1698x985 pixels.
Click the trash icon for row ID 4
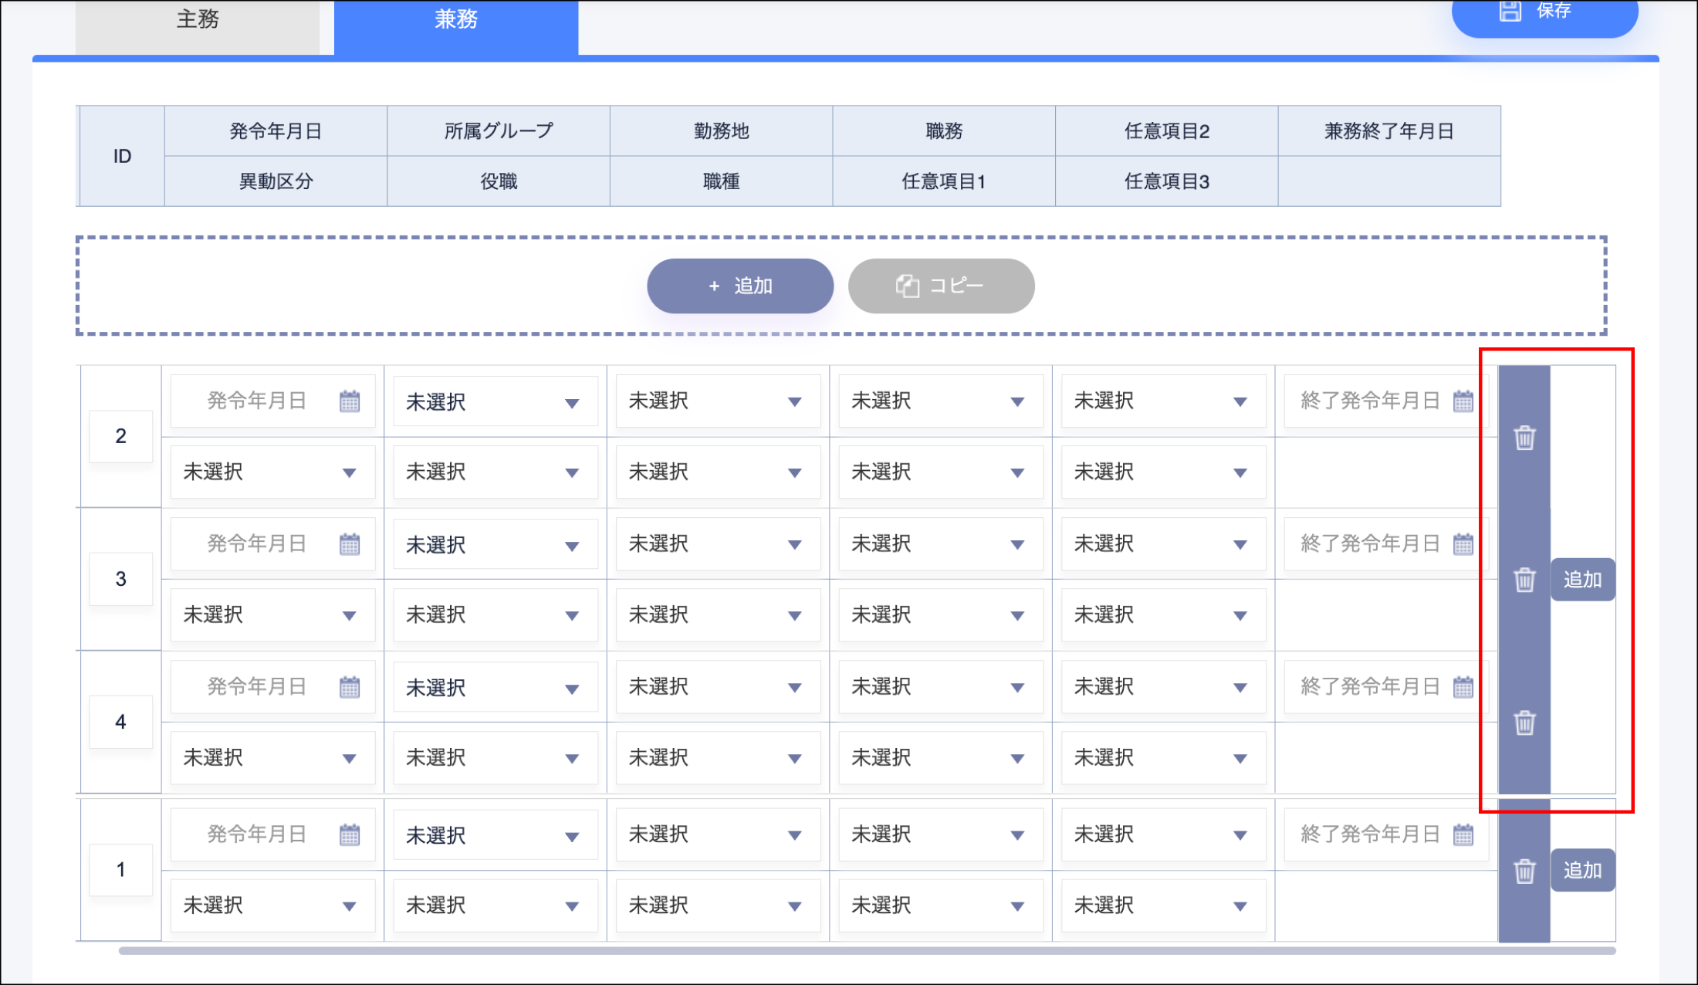tap(1524, 723)
